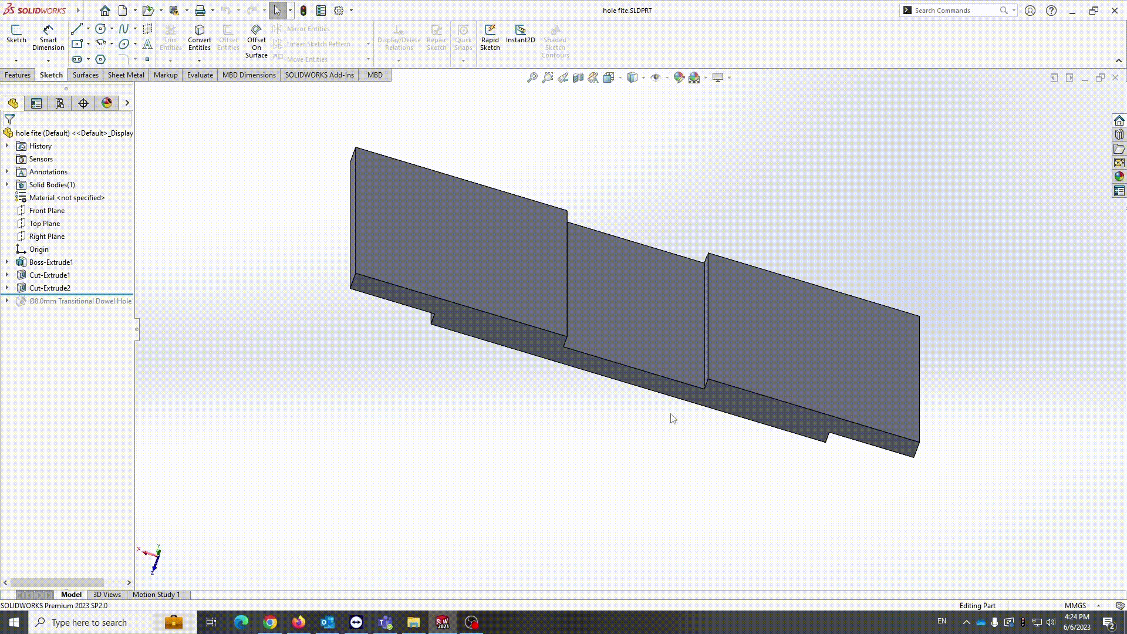Choose the Corner Rectangle tool
The width and height of the screenshot is (1127, 634).
77,44
